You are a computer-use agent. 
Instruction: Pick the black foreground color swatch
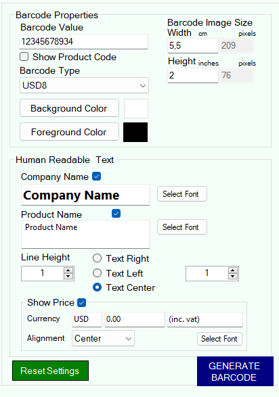(x=135, y=132)
